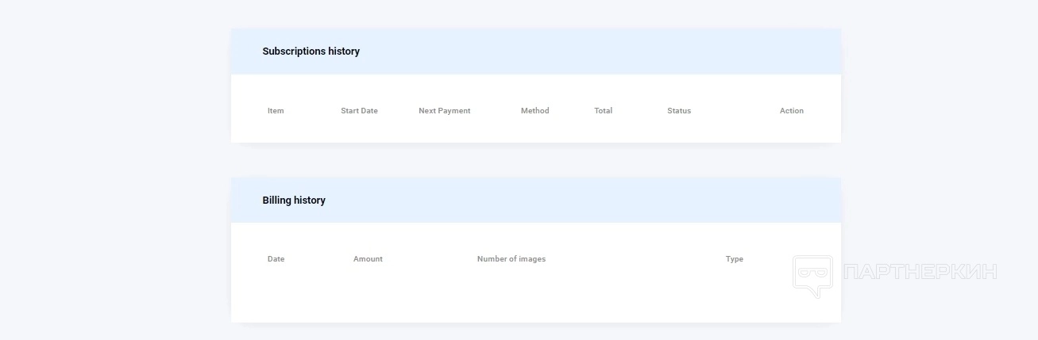Screen dimensions: 1038x340
Task: Sort subscriptions by the Total column
Action: (603, 111)
